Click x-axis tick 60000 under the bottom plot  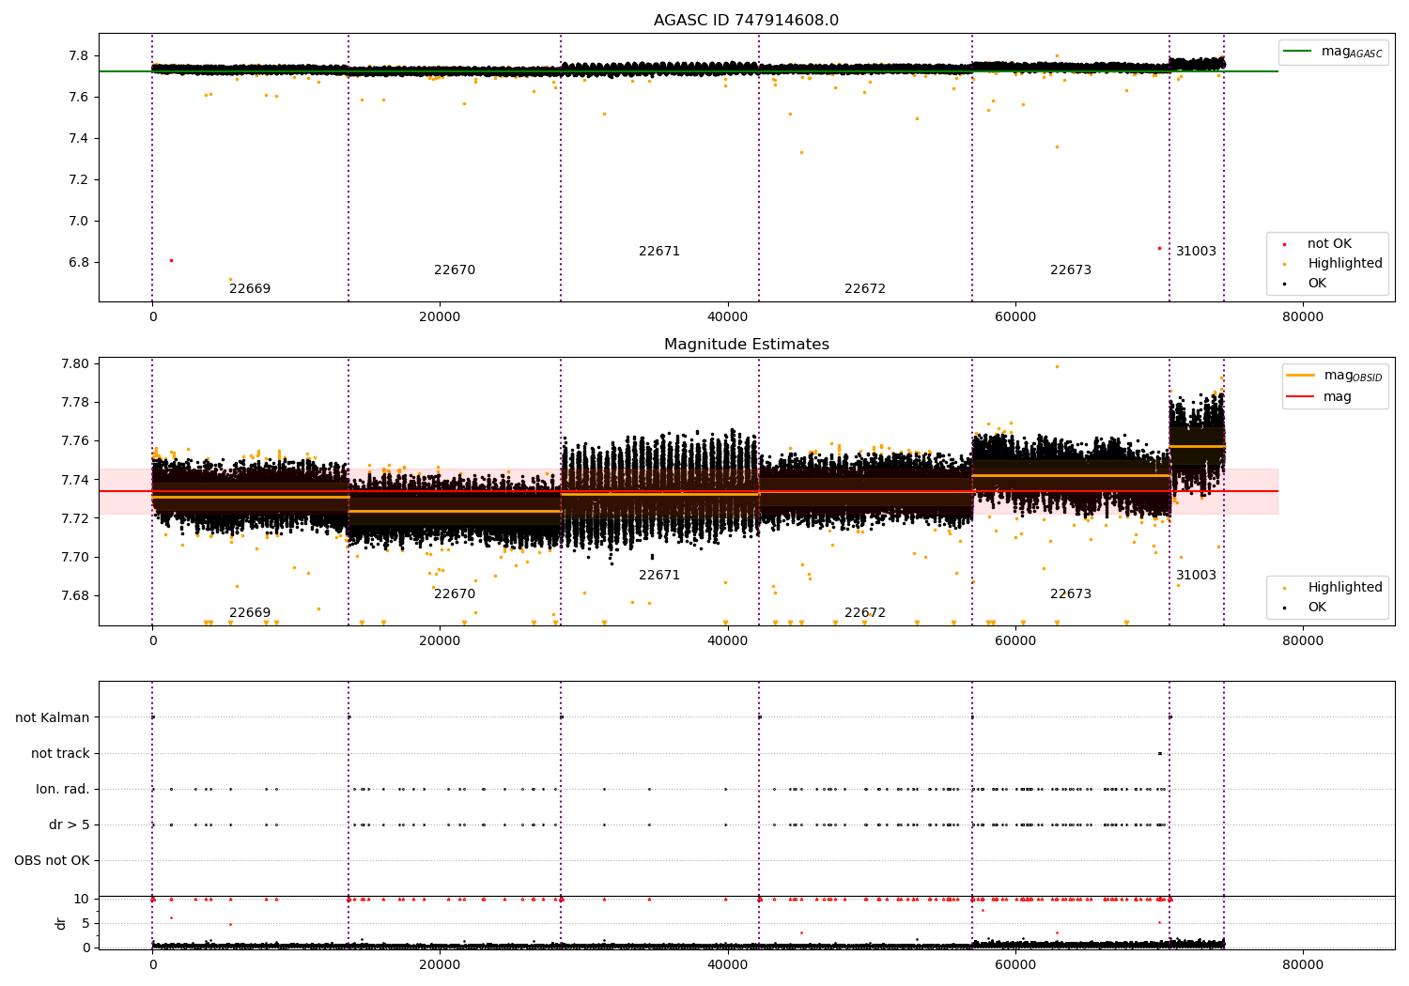coord(1015,964)
